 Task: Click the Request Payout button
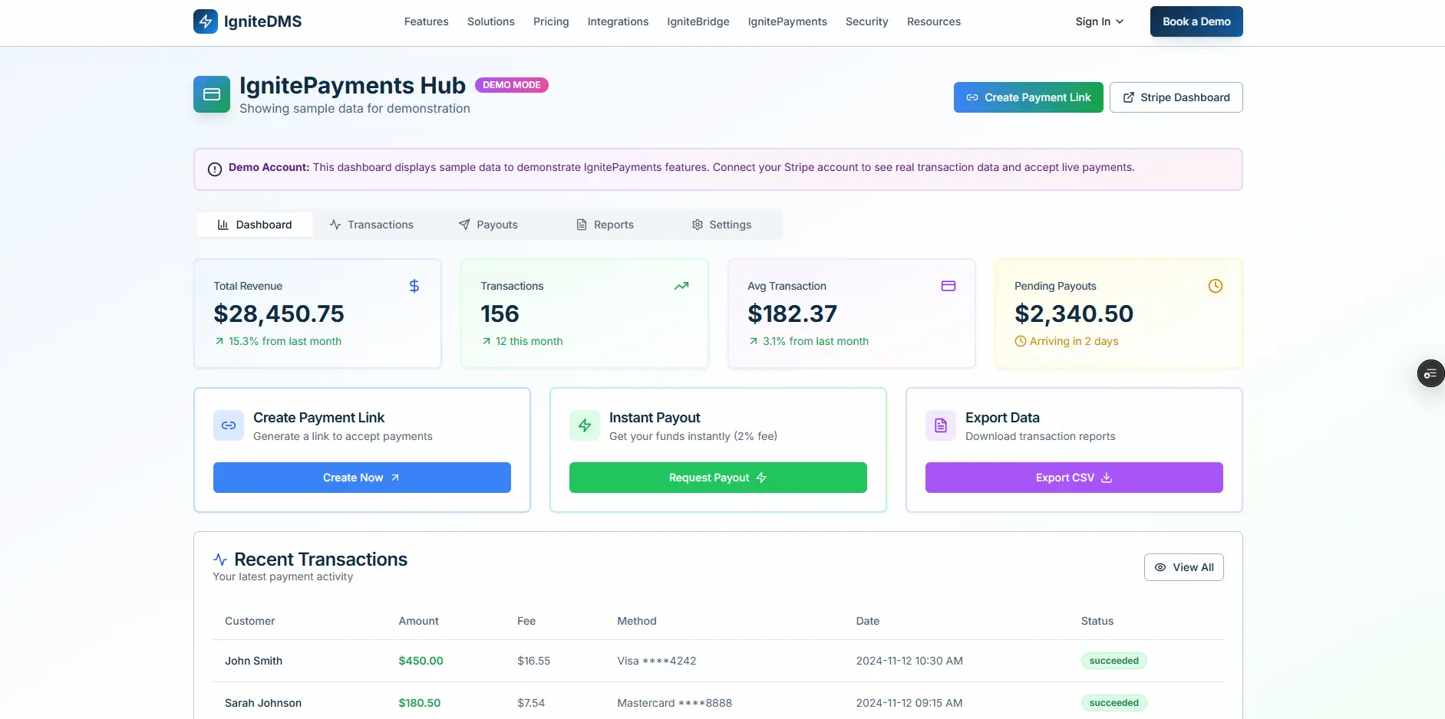718,478
